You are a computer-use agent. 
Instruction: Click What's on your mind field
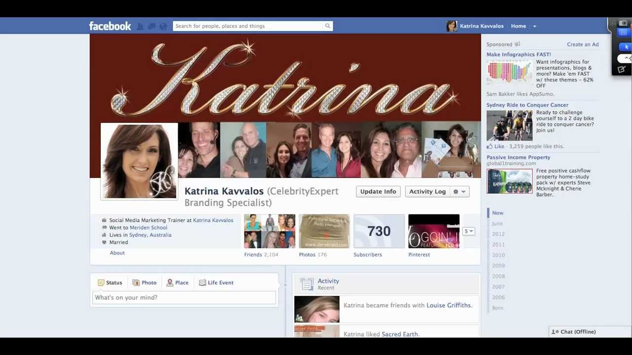184,298
